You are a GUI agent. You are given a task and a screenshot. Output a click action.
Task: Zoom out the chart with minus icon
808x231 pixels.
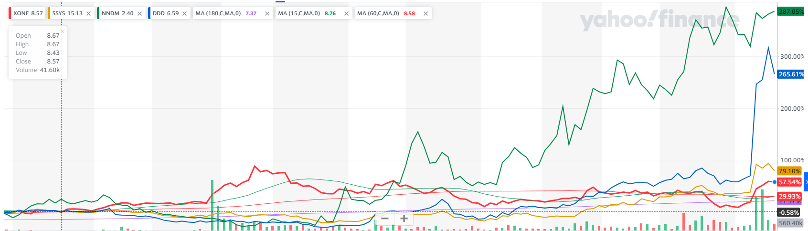[x=385, y=219]
